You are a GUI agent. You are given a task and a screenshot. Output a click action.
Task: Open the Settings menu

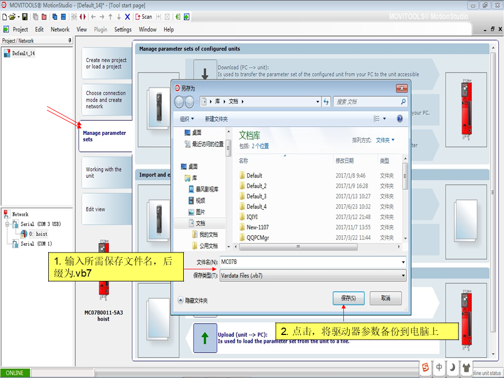click(x=123, y=29)
